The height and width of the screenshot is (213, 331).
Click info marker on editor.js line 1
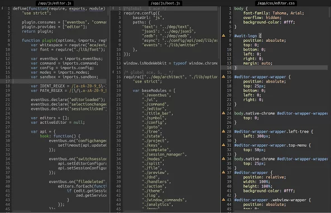2,8
